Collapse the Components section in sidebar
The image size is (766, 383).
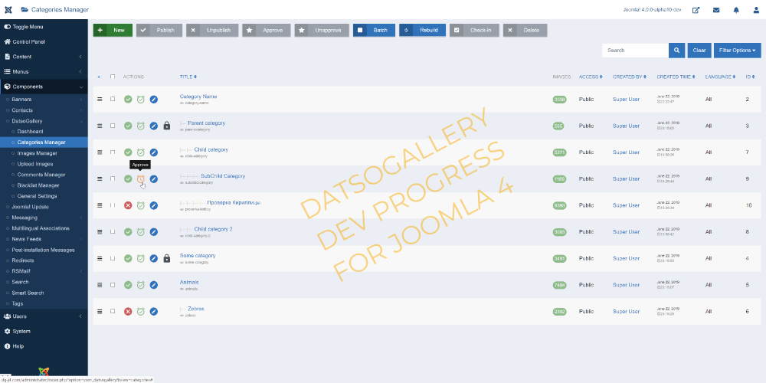(x=44, y=87)
